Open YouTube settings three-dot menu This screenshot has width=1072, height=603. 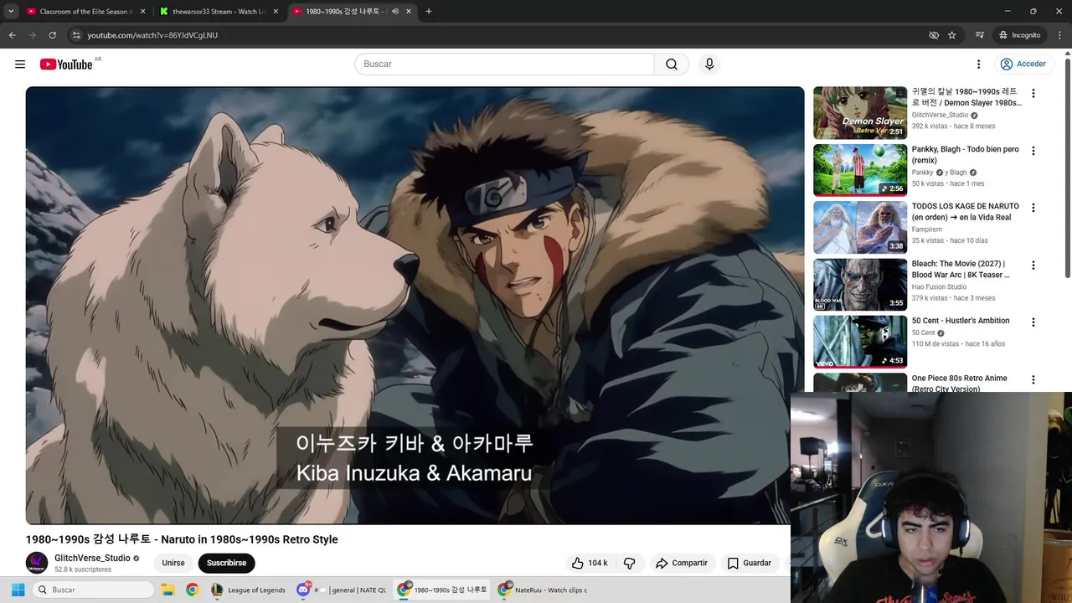pos(978,64)
